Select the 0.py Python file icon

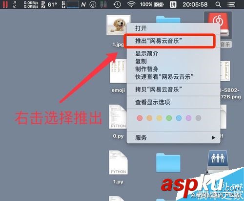pos(118,117)
